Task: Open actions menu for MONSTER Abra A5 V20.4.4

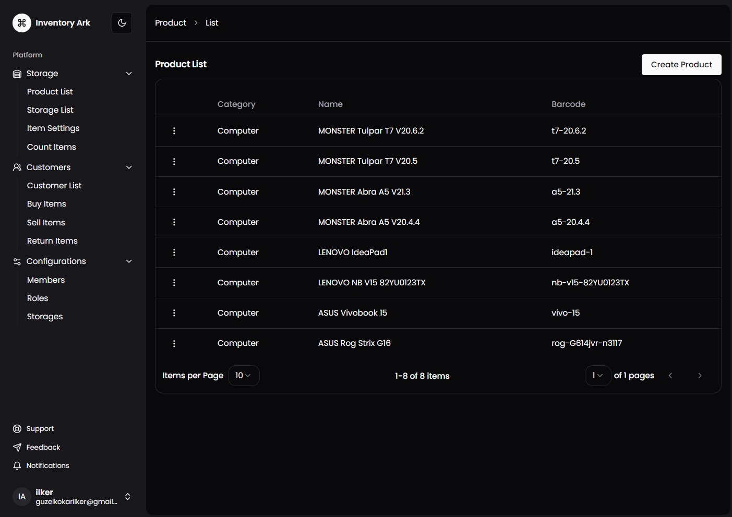Action: pyautogui.click(x=174, y=222)
